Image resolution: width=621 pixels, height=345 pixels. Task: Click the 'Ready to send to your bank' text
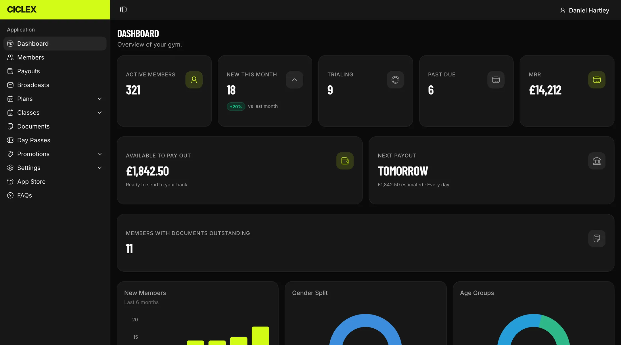[156, 185]
